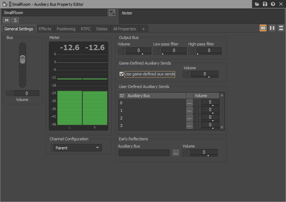The width and height of the screenshot is (286, 202).
Task: Mute the bus with the M button
Action: [x=6, y=20]
